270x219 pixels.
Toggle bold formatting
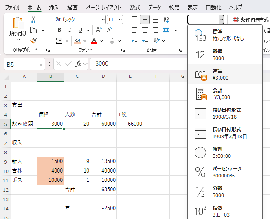pyautogui.click(x=59, y=30)
